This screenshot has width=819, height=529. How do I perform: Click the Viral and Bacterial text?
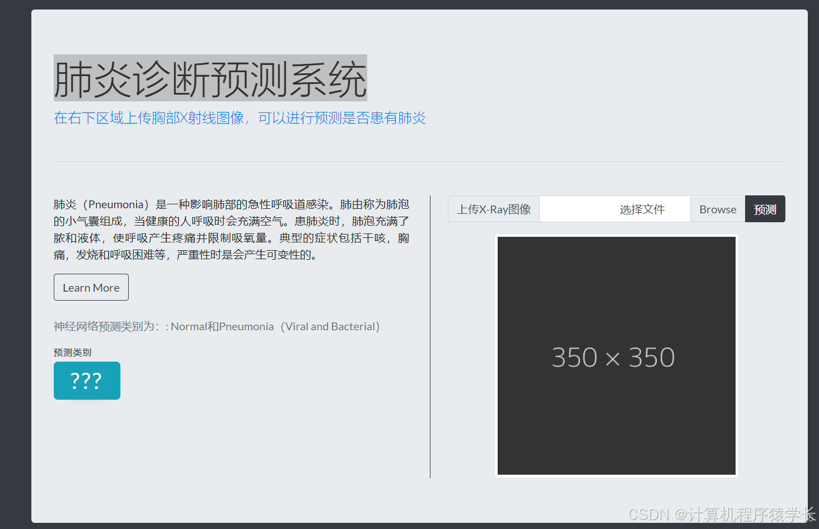coord(331,326)
